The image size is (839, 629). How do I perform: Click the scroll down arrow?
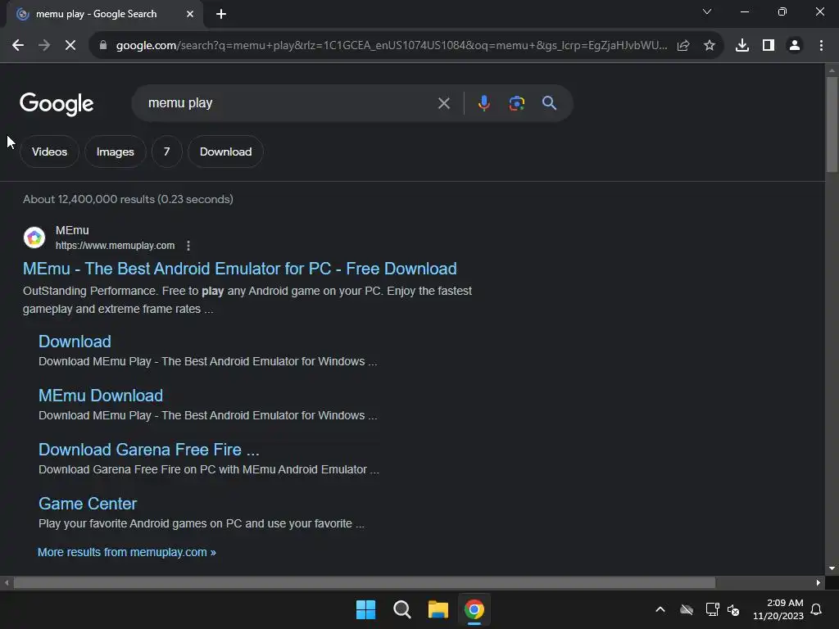pos(832,568)
